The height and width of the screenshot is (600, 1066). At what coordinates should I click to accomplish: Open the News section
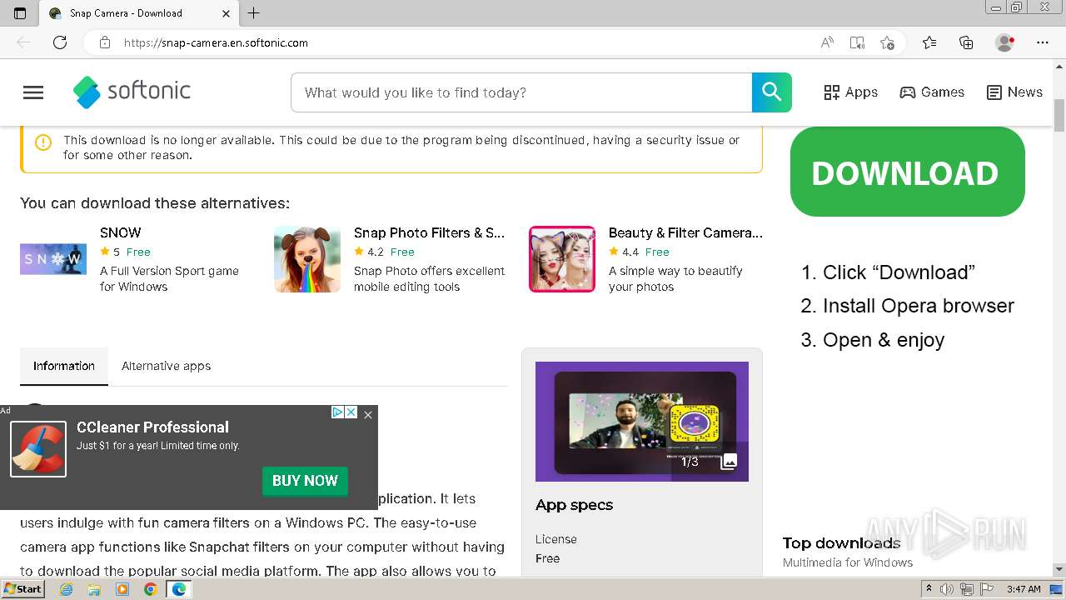click(x=1014, y=92)
